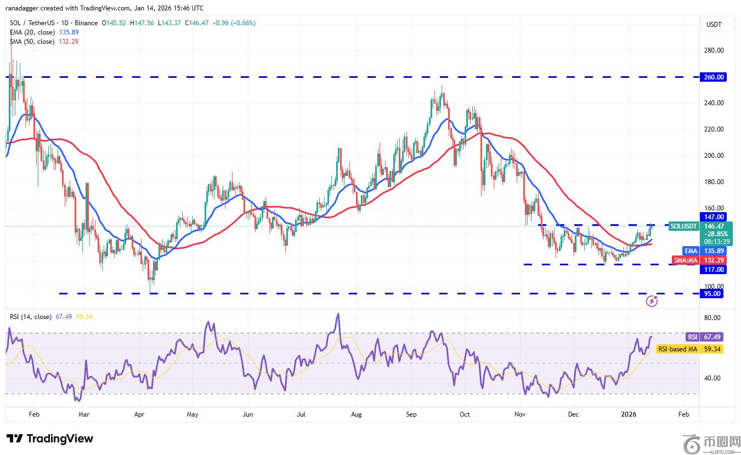Click the lightning bolt event icon
Viewport: 741px width, 455px height.
[x=652, y=300]
